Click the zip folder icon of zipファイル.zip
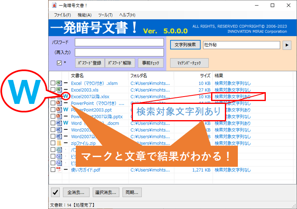297x209 pixels. [x=59, y=143]
